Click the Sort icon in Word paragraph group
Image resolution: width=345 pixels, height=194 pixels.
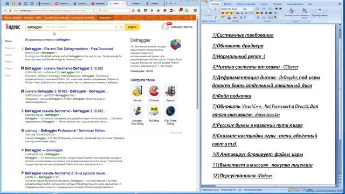270,17
